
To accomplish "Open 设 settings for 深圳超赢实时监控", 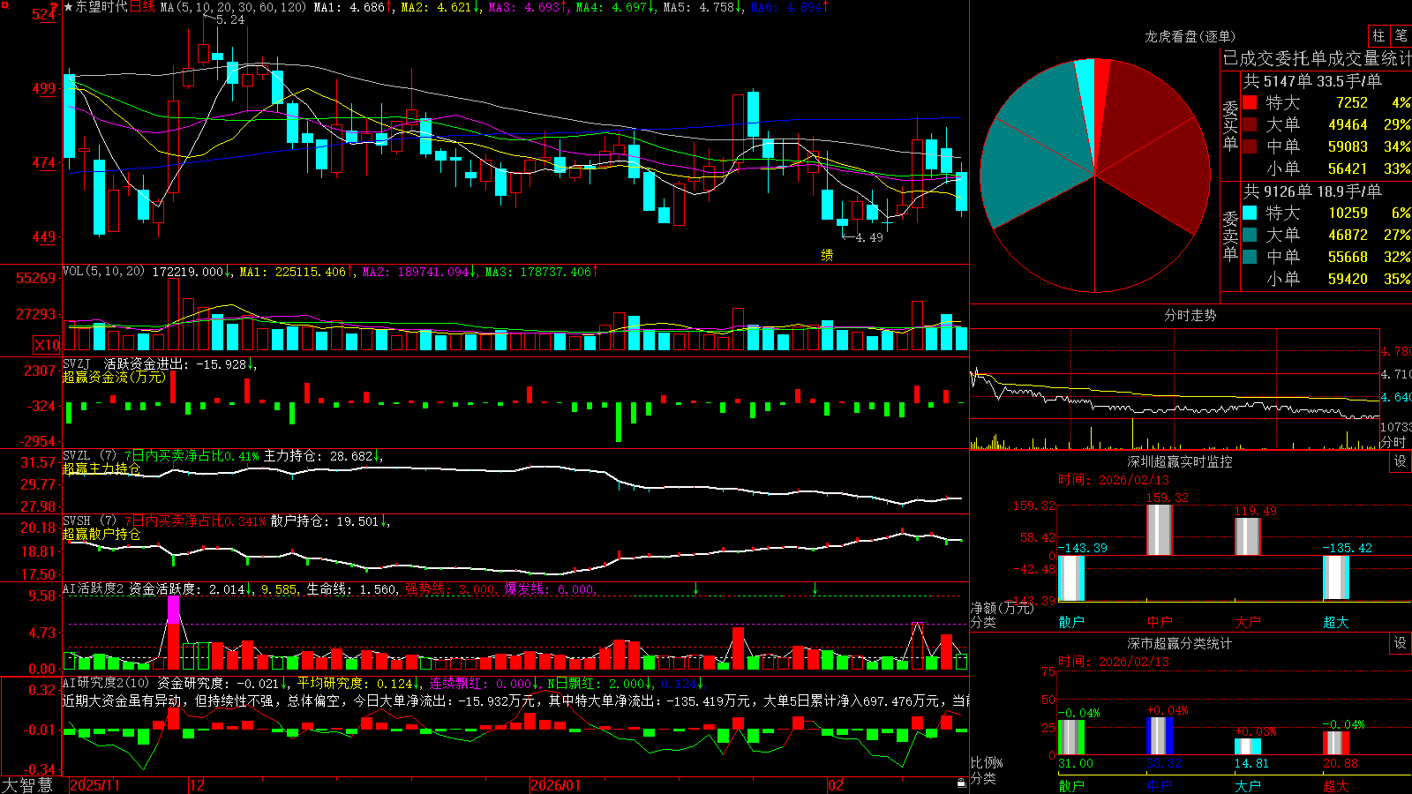I will coord(1400,461).
